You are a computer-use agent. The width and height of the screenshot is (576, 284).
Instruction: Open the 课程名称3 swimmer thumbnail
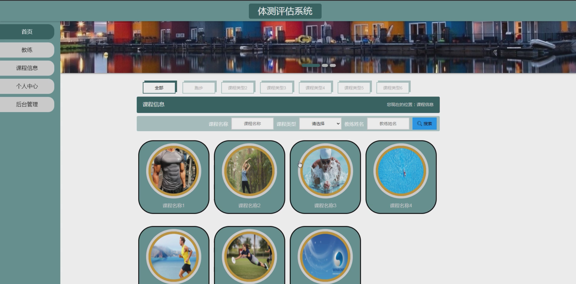[325, 171]
